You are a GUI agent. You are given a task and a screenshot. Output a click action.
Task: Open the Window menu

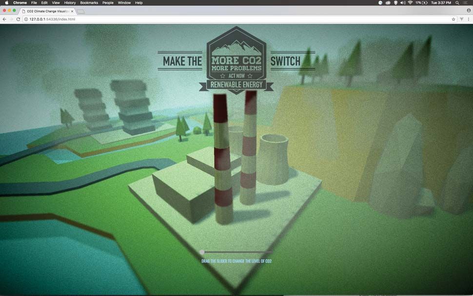124,3
